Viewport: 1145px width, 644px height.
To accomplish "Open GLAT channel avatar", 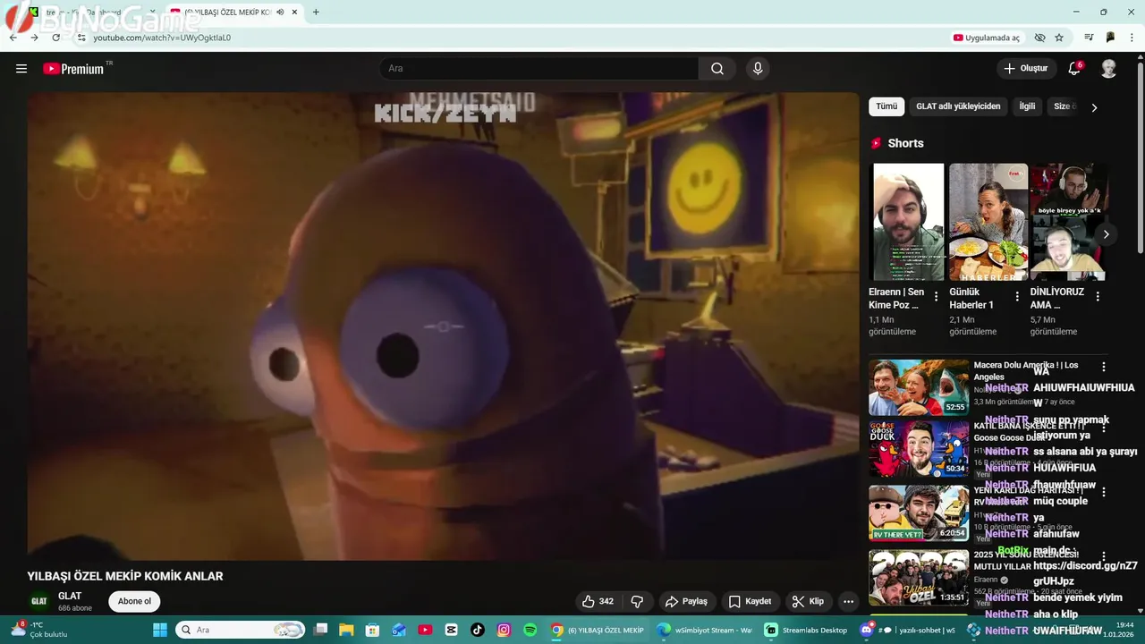I will 39,601.
